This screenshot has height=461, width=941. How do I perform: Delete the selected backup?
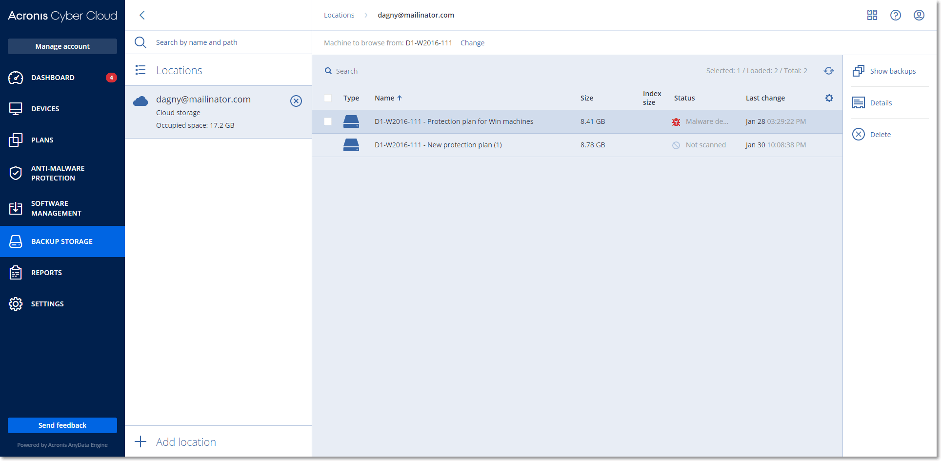click(890, 135)
